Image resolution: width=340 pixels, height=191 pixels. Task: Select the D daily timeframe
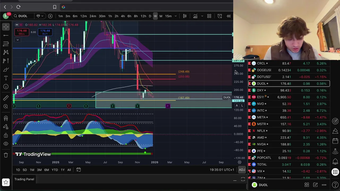point(150,16)
